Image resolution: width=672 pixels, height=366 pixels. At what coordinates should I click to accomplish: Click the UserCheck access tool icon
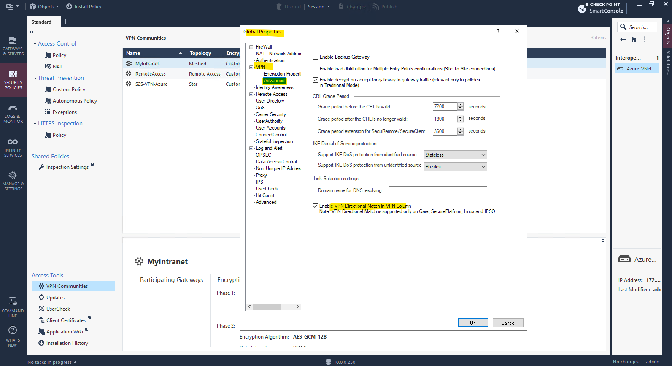tap(41, 309)
